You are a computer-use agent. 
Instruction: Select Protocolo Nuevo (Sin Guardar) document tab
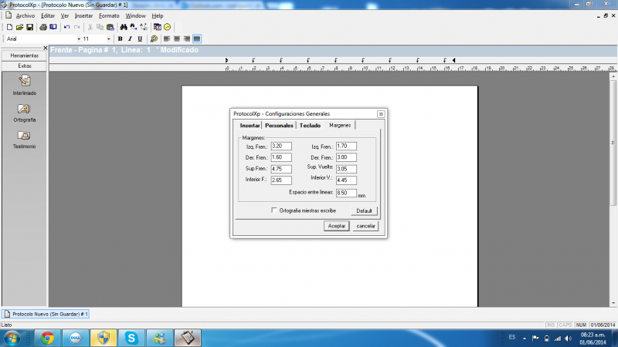[x=46, y=314]
